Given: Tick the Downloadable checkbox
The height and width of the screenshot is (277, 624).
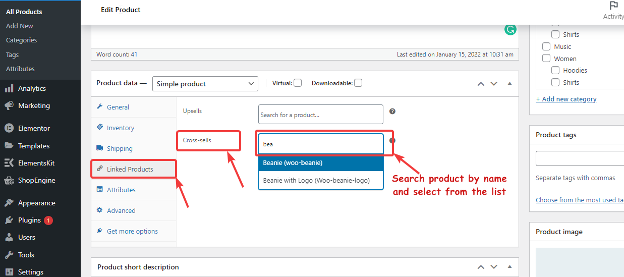Looking at the screenshot, I should (358, 83).
